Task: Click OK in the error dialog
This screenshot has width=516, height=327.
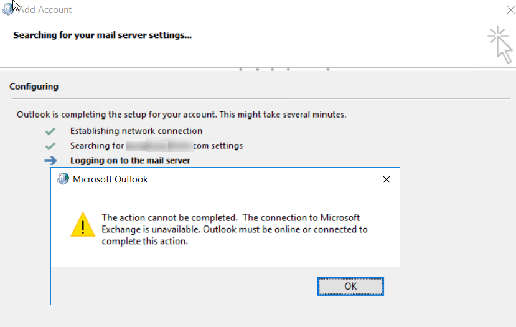Action: 350,286
